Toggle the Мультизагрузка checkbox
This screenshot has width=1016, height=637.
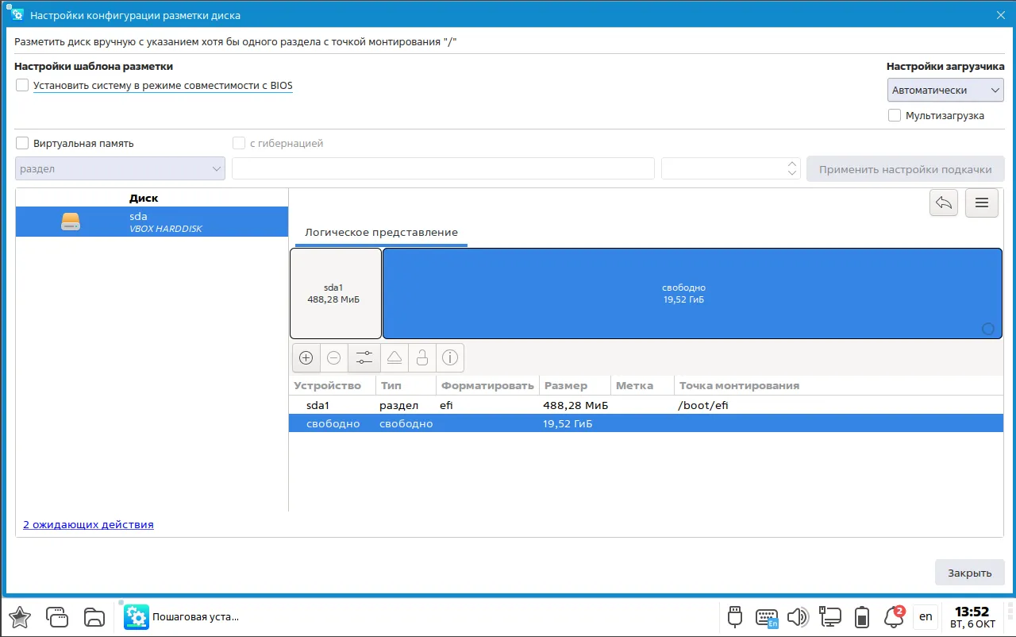click(x=895, y=115)
